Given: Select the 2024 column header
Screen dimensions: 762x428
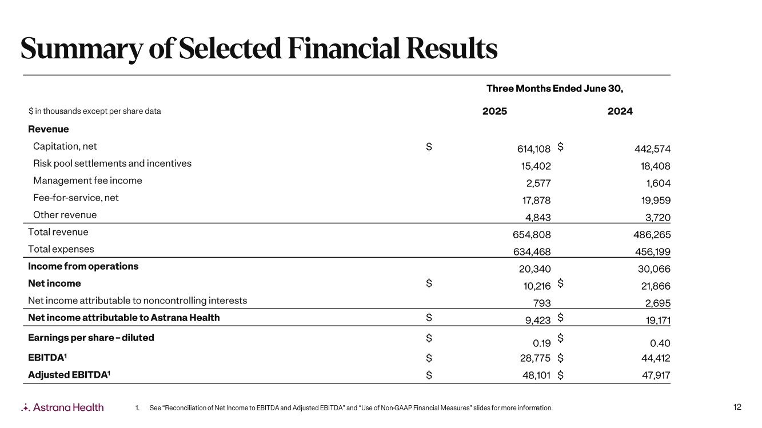Looking at the screenshot, I should pyautogui.click(x=620, y=111).
